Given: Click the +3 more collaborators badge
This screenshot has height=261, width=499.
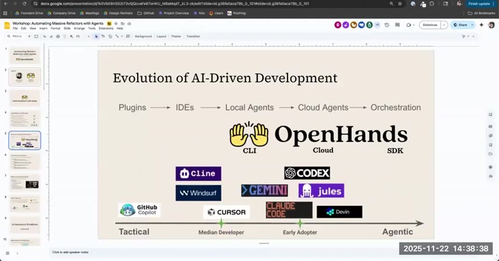Looking at the screenshot, I should click(x=377, y=25).
